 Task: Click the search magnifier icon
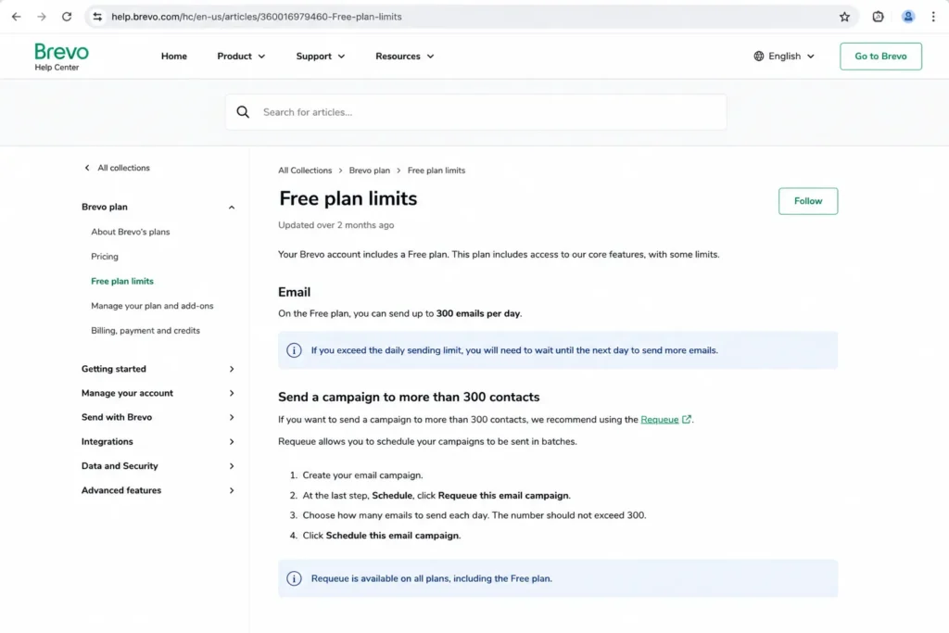tap(243, 112)
